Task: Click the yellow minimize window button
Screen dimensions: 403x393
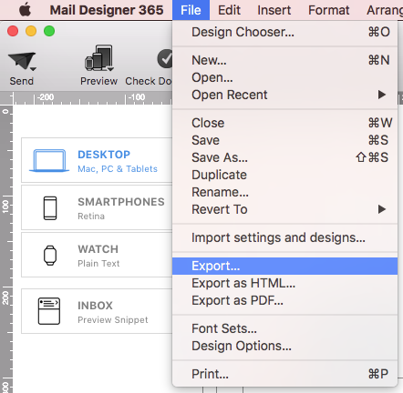Action: point(31,31)
